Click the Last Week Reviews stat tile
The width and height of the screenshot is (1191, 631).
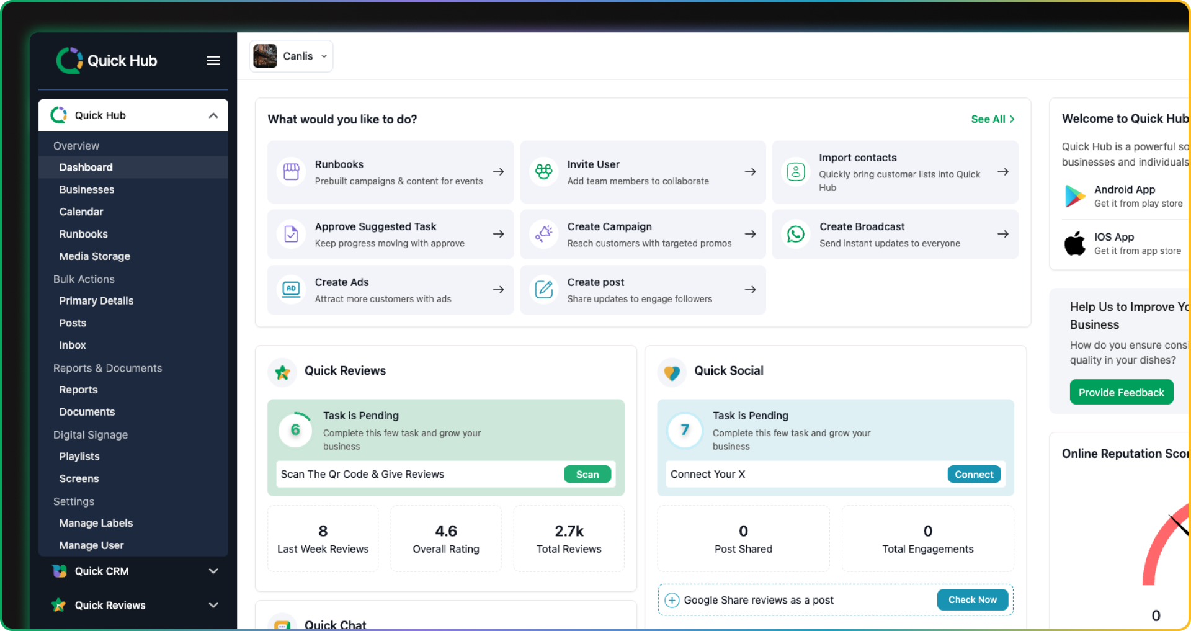point(323,539)
